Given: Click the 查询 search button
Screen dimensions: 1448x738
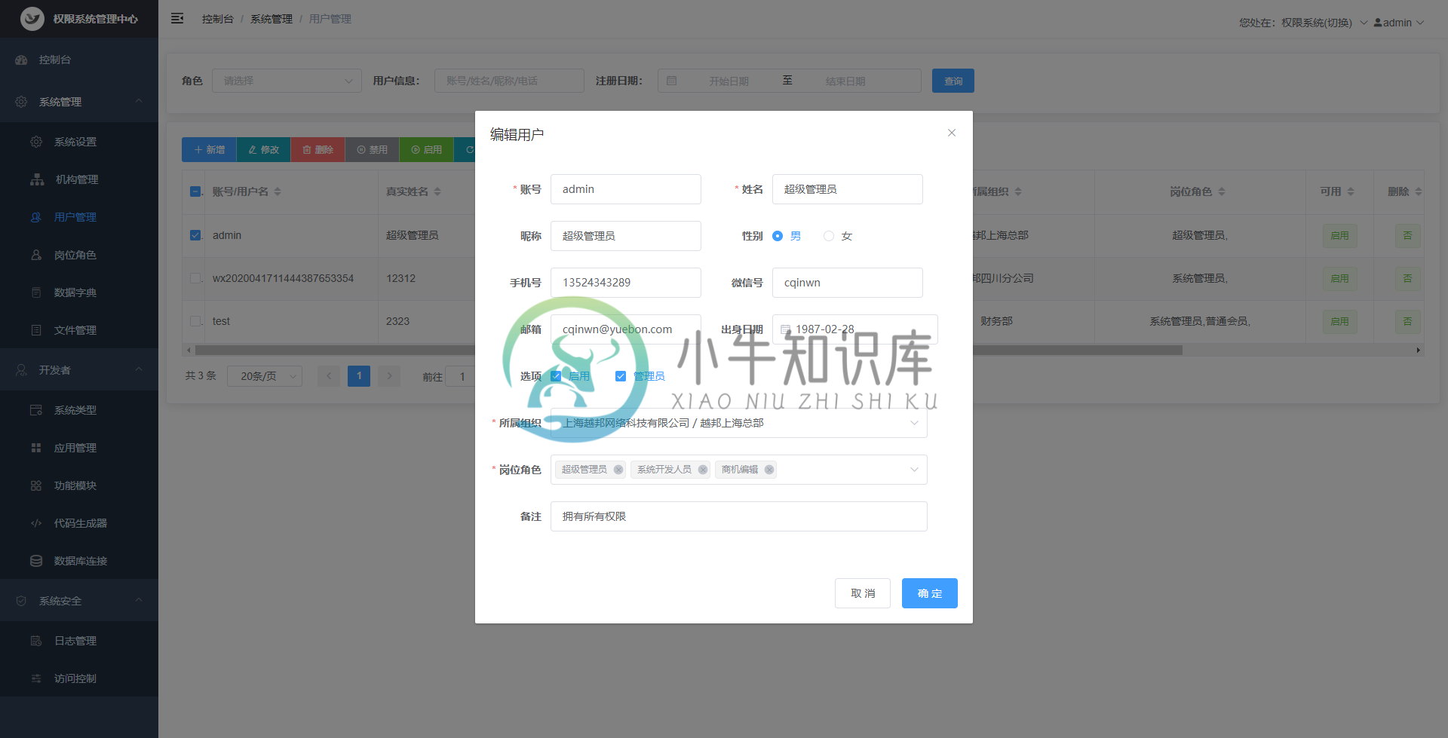Looking at the screenshot, I should coord(953,81).
